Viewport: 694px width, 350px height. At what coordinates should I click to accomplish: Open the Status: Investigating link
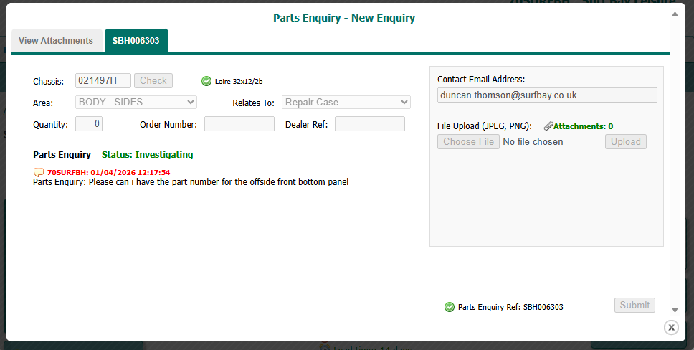(147, 155)
